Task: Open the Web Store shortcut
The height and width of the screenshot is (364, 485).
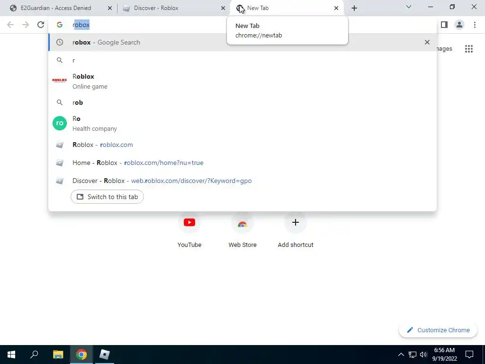Action: point(242,230)
